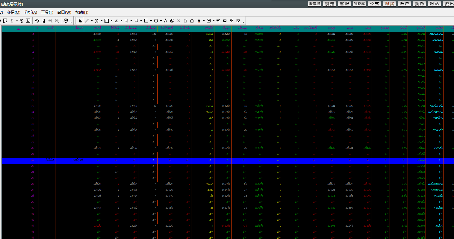
Task: Pick the straight line drawing tool
Action: click(87, 21)
